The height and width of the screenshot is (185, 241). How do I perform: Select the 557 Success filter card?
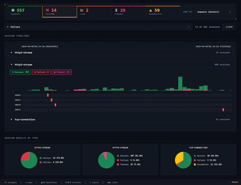(x=25, y=12)
